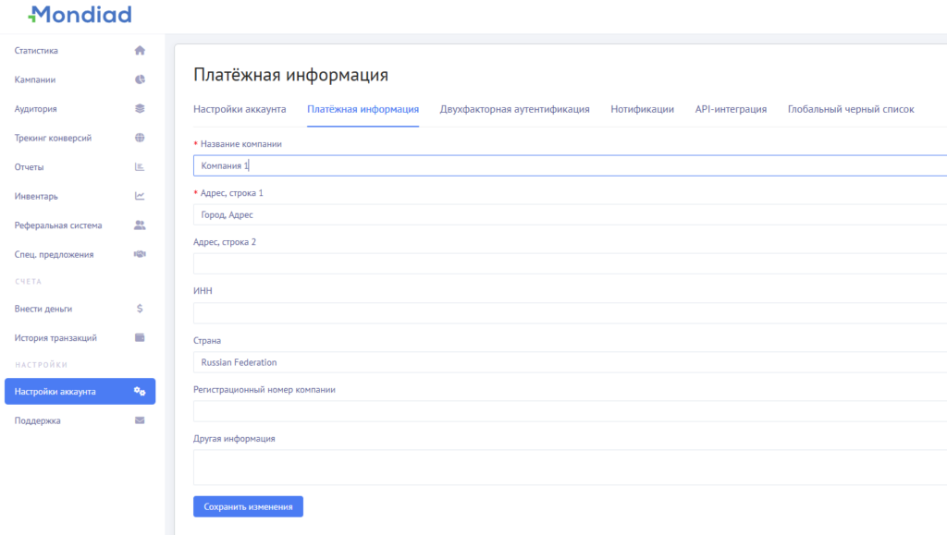The width and height of the screenshot is (947, 535).
Task: Open Аудитория via its layers icon
Action: 140,108
